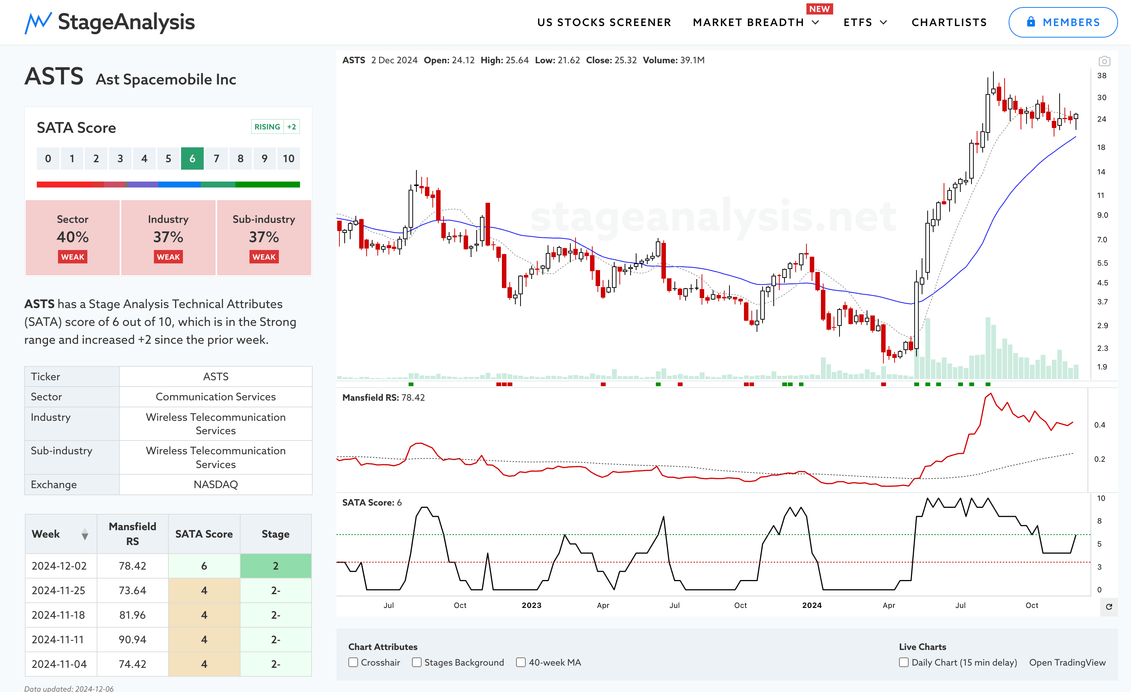1131x692 pixels.
Task: Click the 2023 label on chart time axis
Action: tap(531, 605)
